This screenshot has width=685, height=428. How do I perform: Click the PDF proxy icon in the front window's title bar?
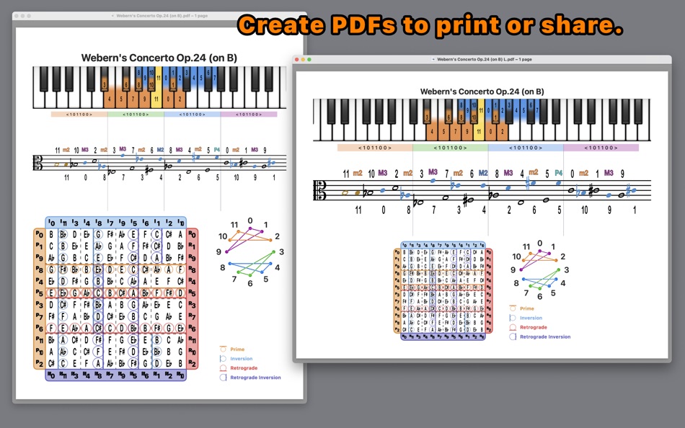click(x=433, y=60)
